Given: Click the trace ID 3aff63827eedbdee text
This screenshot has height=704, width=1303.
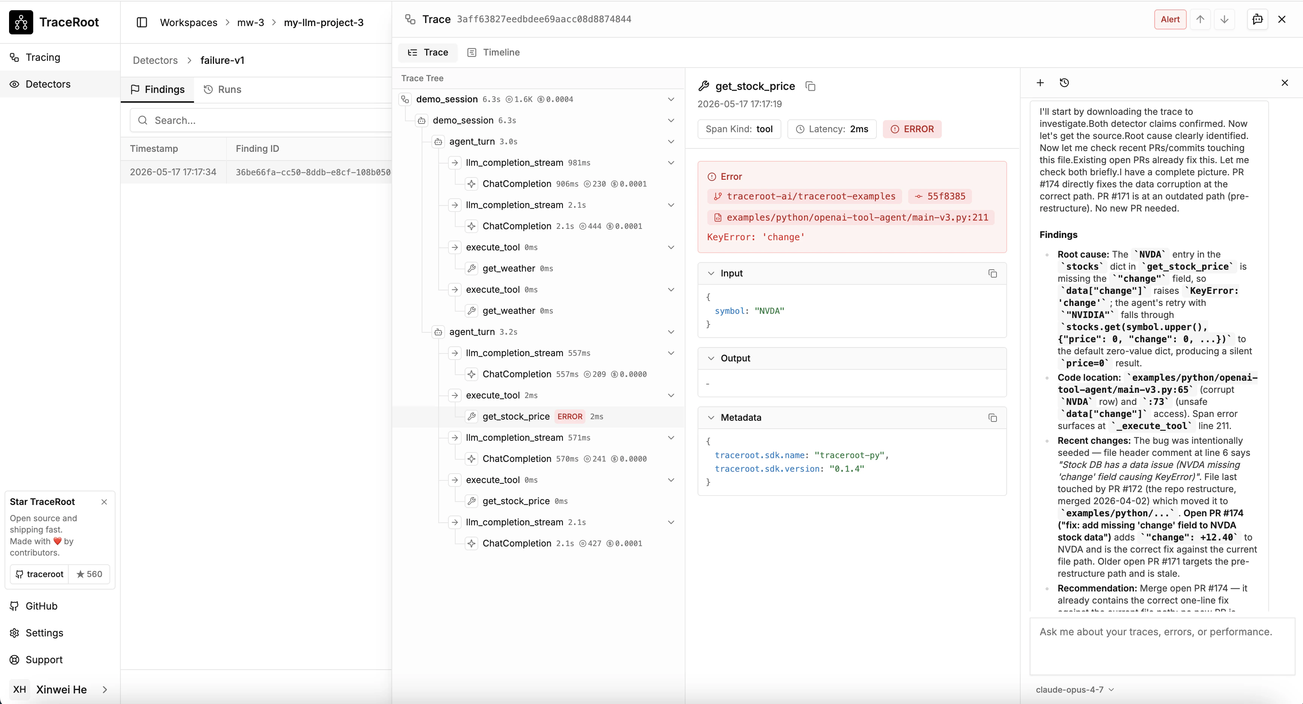Looking at the screenshot, I should pos(544,19).
